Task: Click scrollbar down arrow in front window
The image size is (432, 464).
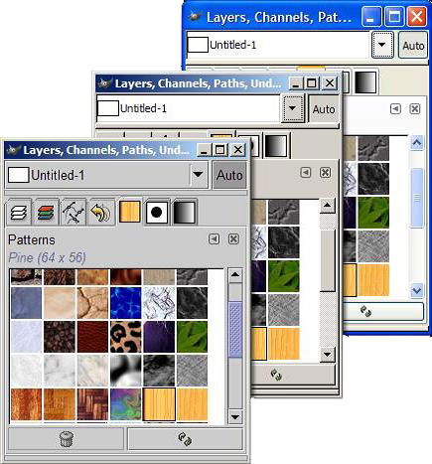Action: (x=235, y=417)
